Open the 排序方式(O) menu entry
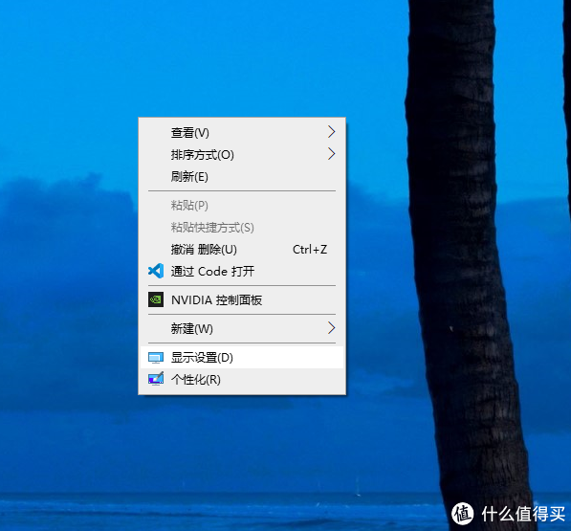Screen dimensions: 571x531 [242, 155]
